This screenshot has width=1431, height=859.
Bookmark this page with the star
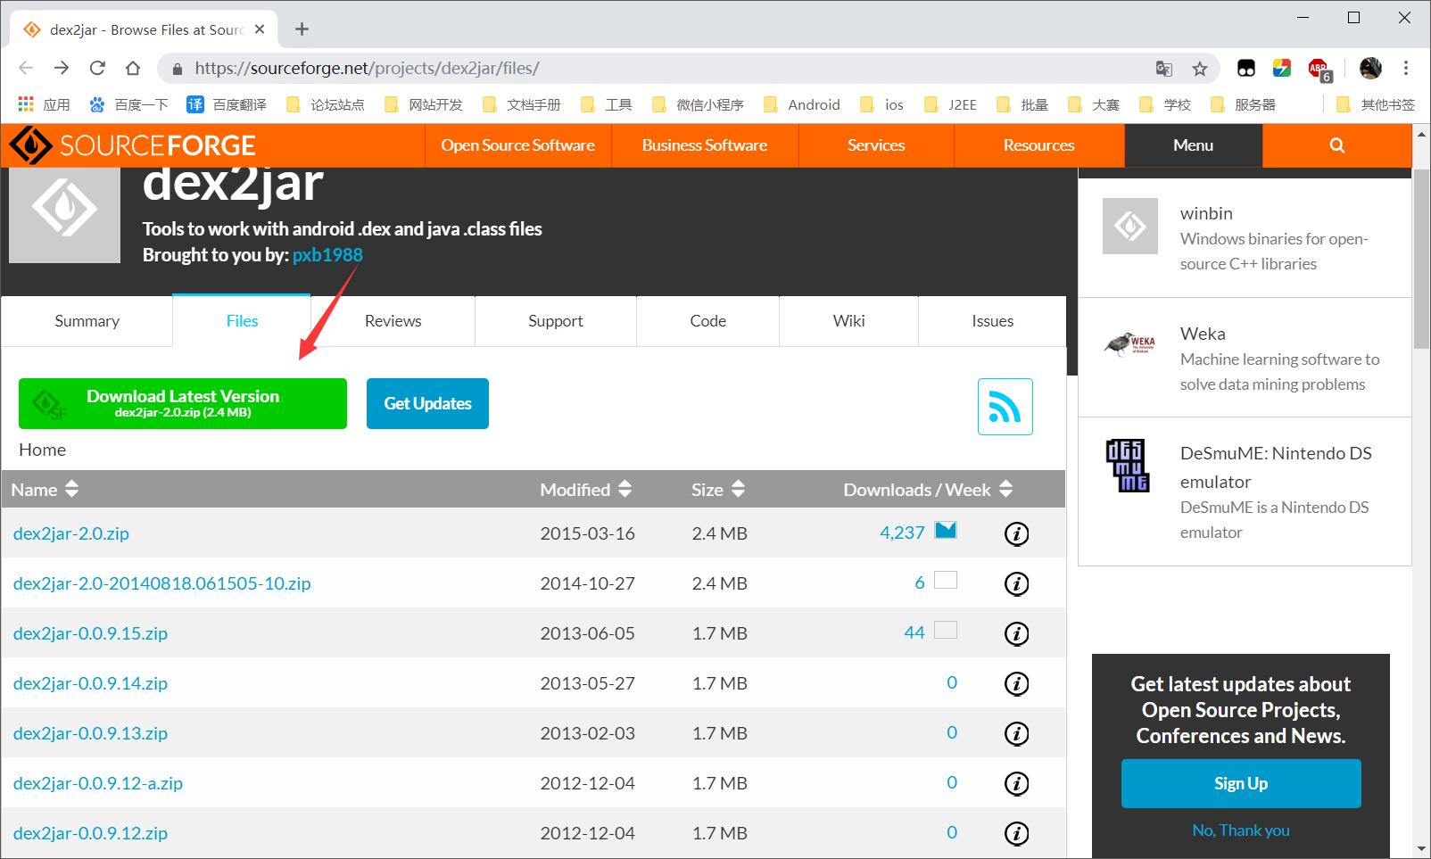coord(1200,69)
